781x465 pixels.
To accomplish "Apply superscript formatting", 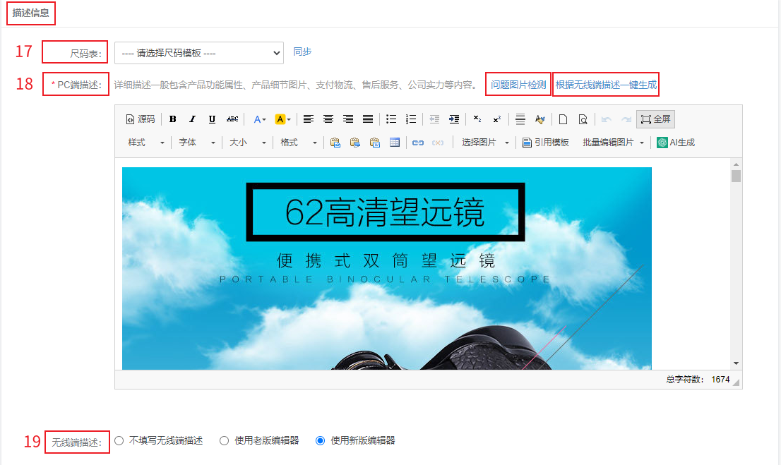I will click(x=497, y=119).
